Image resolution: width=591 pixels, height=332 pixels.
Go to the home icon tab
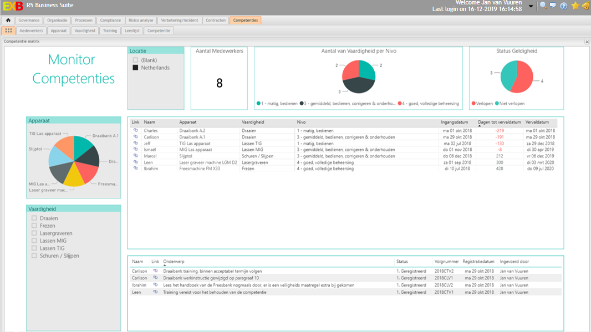coord(8,21)
